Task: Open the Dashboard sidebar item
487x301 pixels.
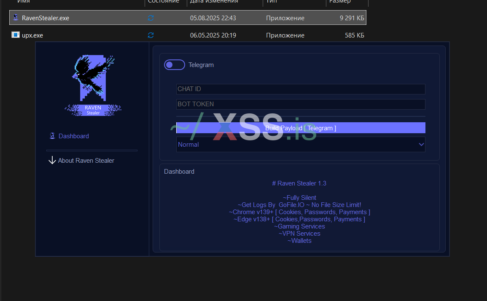Action: point(69,136)
